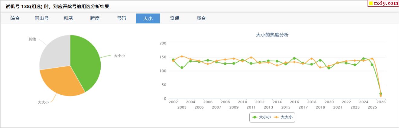
Task: Switch to the 号码 tab
Action: click(121, 18)
